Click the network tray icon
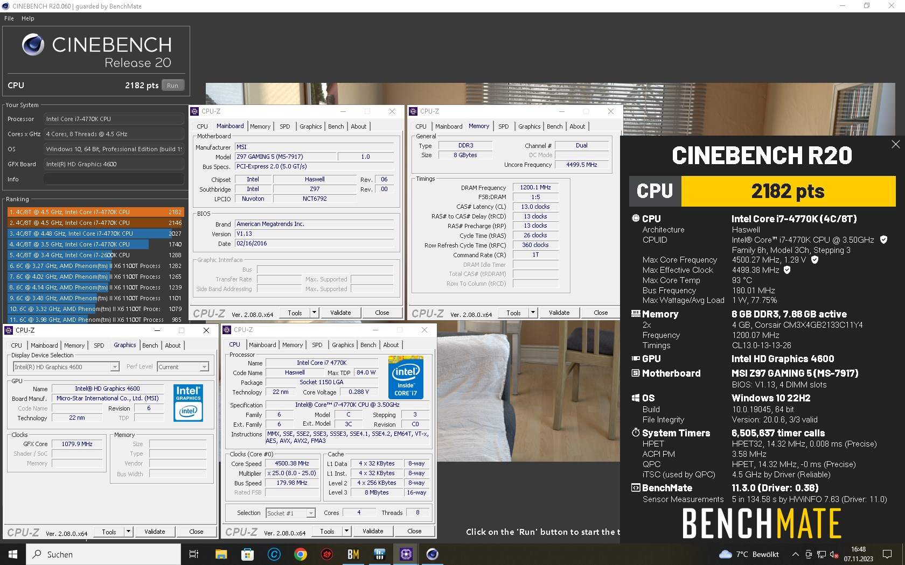The height and width of the screenshot is (565, 905). 822,554
